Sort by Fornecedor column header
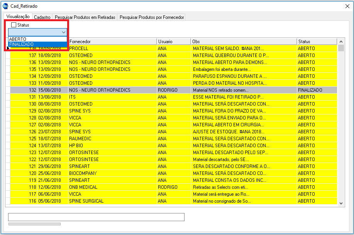The width and height of the screenshot is (354, 235). pos(112,42)
